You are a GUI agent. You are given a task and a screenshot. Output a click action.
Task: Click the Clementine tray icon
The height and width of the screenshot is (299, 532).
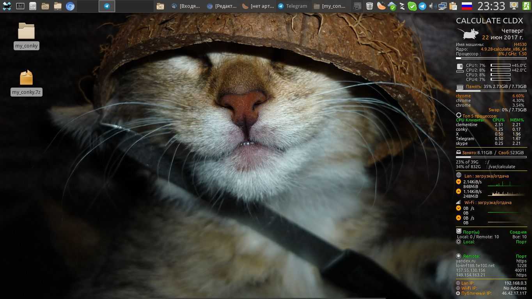point(381,6)
